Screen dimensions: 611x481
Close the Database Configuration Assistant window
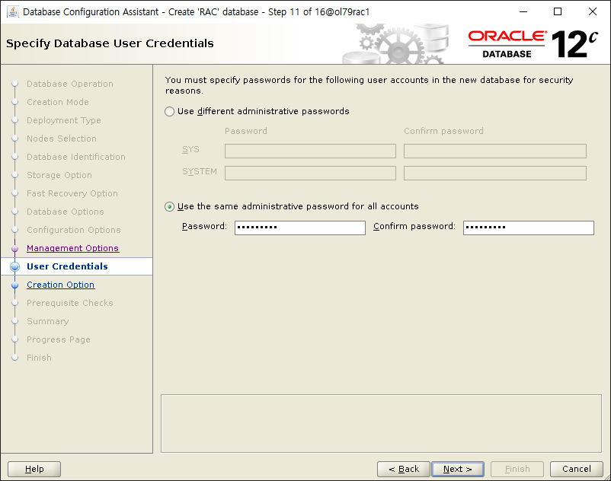click(592, 11)
